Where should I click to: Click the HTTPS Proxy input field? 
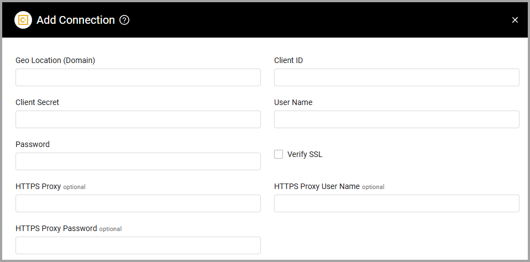[x=138, y=203]
